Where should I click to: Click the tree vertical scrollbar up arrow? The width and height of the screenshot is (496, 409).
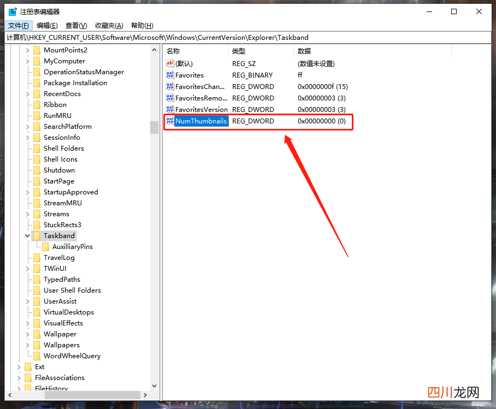pos(155,50)
